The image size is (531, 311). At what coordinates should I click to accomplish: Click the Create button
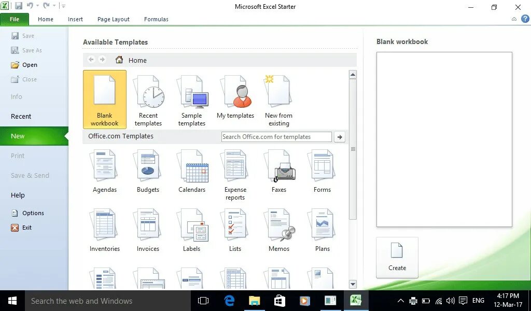(x=397, y=258)
